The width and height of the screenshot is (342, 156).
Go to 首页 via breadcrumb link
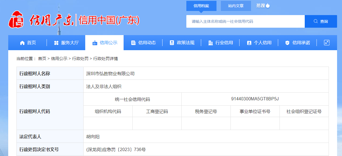(x=42, y=58)
